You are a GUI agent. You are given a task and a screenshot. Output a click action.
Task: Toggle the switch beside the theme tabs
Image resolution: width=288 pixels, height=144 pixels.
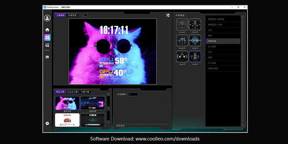(x=85, y=15)
